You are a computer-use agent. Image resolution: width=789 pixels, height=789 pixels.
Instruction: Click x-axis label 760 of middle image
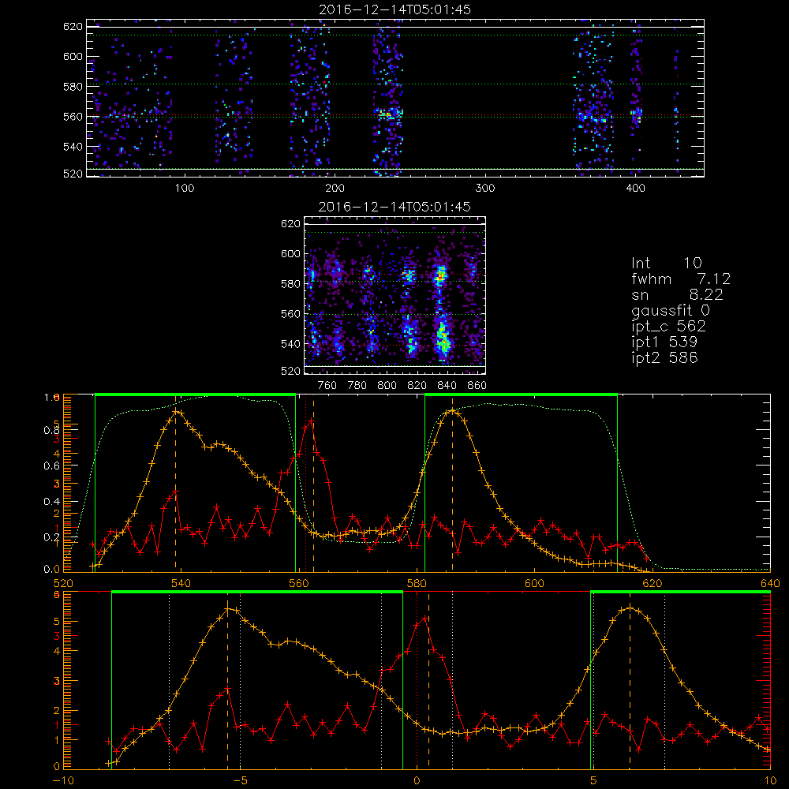click(x=327, y=386)
